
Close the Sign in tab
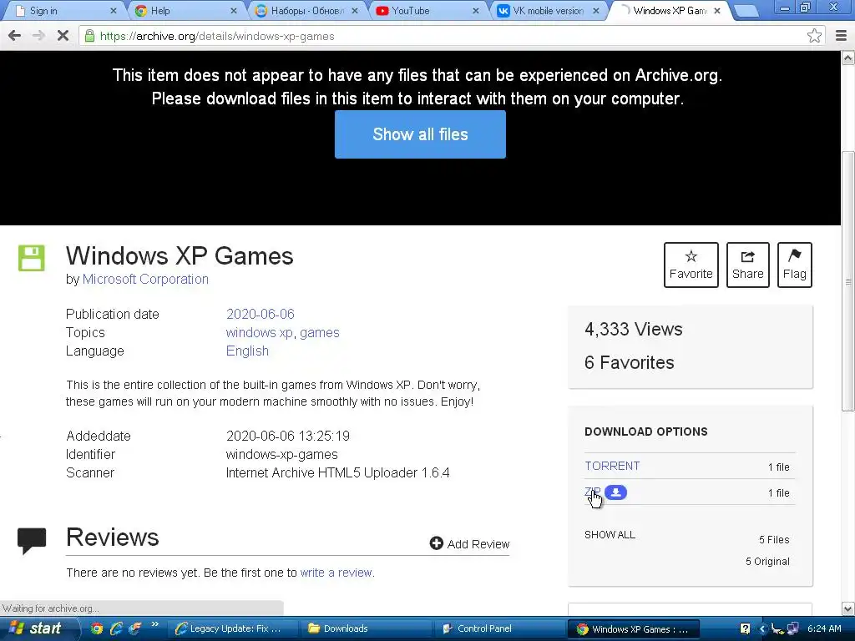point(114,10)
